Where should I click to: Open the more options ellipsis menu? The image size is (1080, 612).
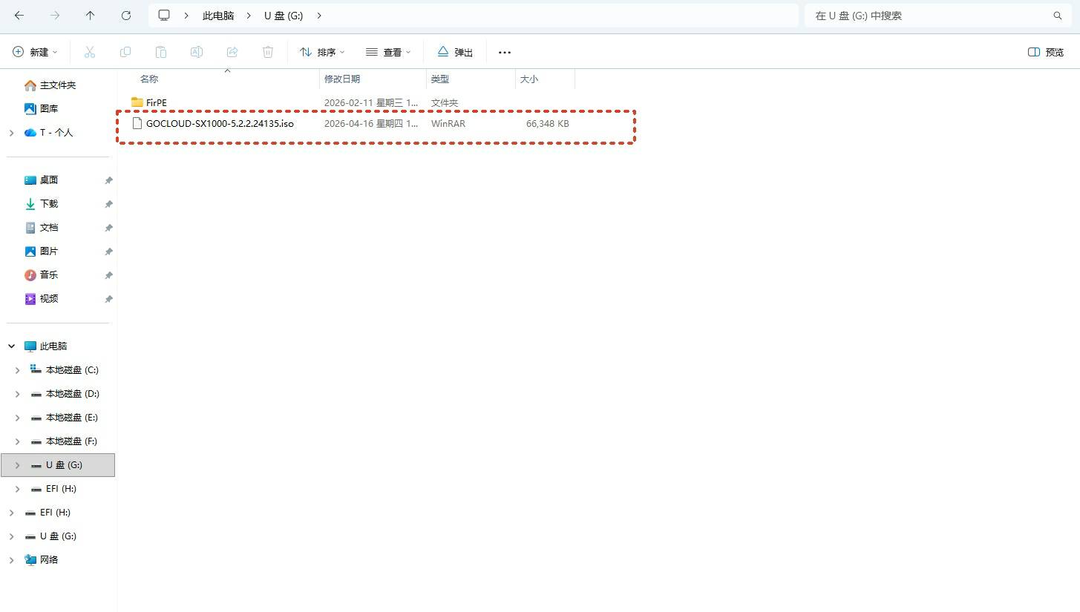coord(505,52)
